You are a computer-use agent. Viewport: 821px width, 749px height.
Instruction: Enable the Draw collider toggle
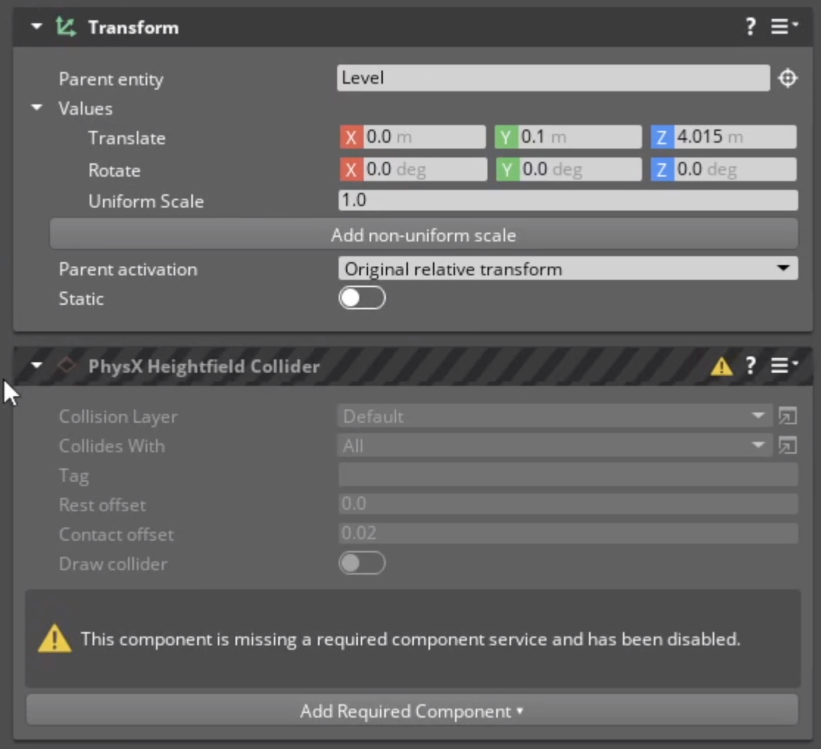click(362, 562)
